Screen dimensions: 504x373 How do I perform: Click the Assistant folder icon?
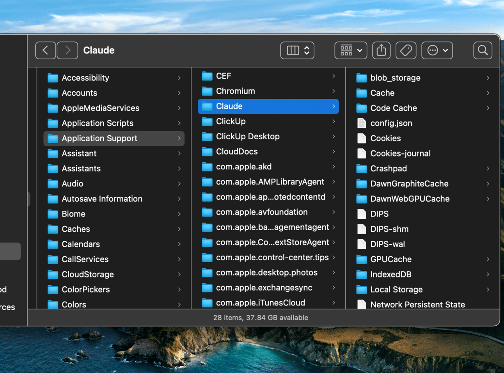[53, 154]
